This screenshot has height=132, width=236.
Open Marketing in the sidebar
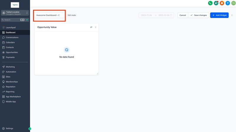10,67
